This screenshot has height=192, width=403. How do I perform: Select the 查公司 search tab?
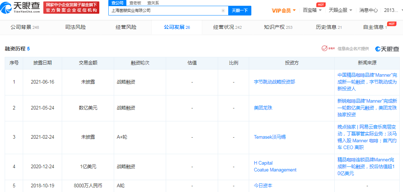point(117,3)
